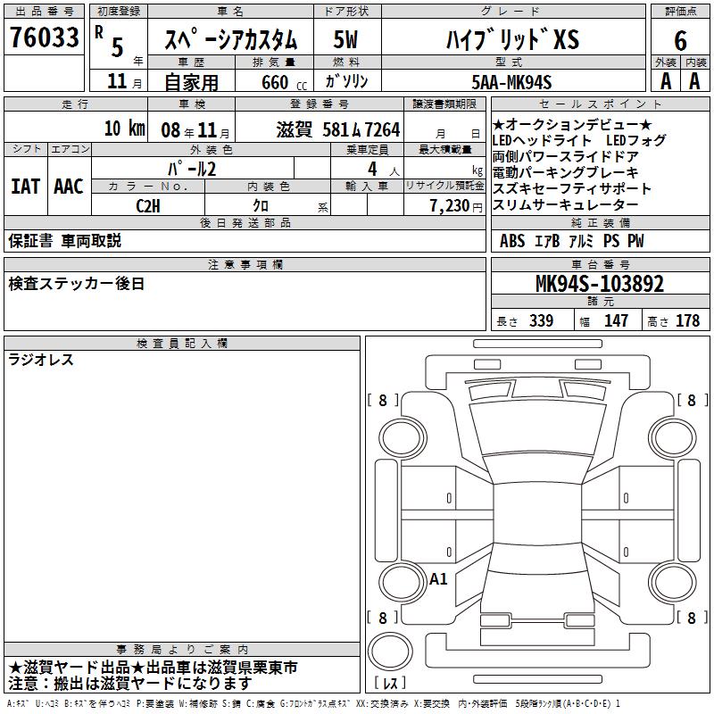Click the length value 339
This screenshot has height=714, width=714.
pos(541,320)
